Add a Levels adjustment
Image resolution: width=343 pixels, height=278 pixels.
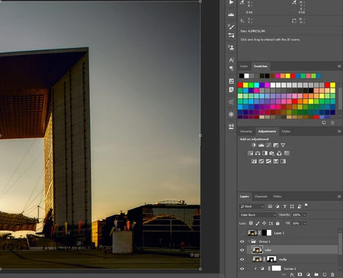point(261,145)
